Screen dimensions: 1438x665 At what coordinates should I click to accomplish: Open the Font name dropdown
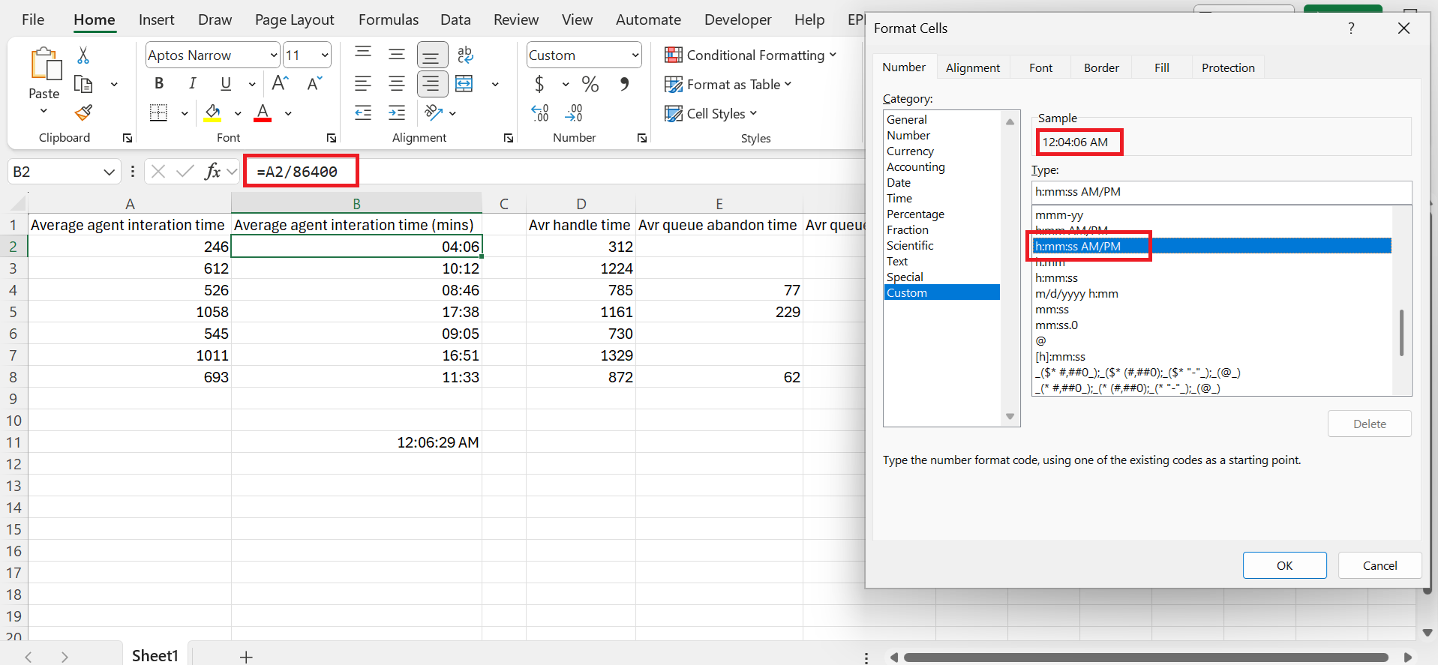pos(274,55)
